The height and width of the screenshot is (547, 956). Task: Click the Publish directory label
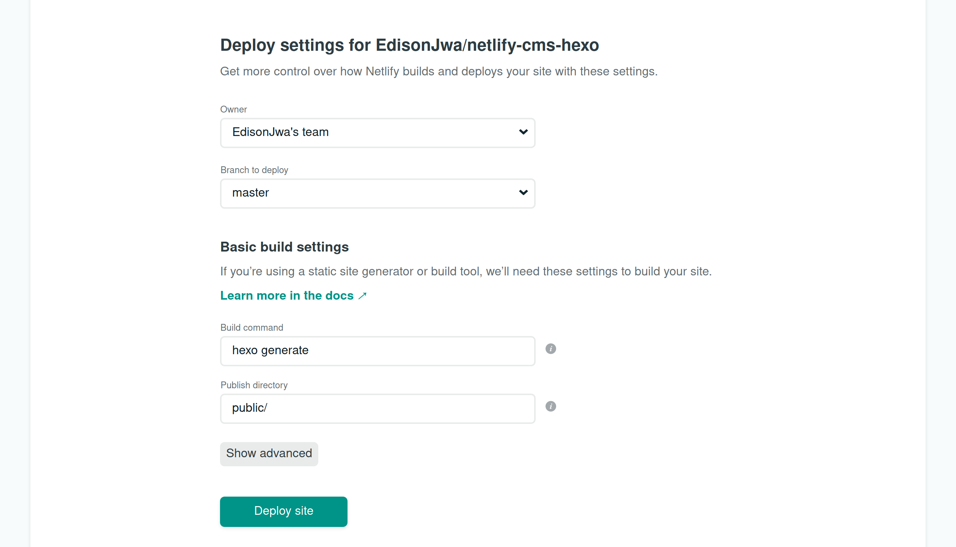[x=254, y=385]
